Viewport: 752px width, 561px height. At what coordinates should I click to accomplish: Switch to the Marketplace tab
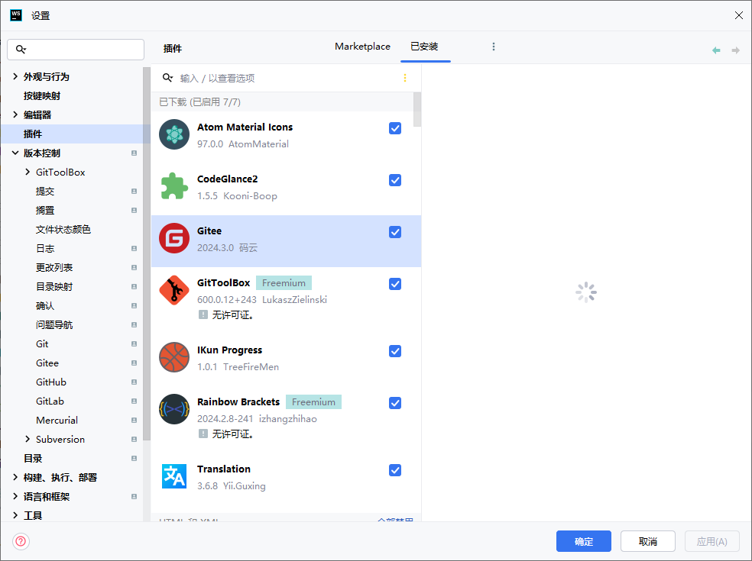point(362,47)
